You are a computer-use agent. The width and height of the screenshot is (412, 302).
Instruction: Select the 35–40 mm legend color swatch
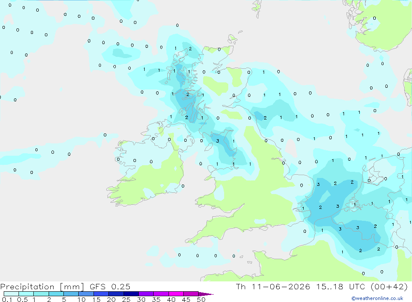pos(161,294)
